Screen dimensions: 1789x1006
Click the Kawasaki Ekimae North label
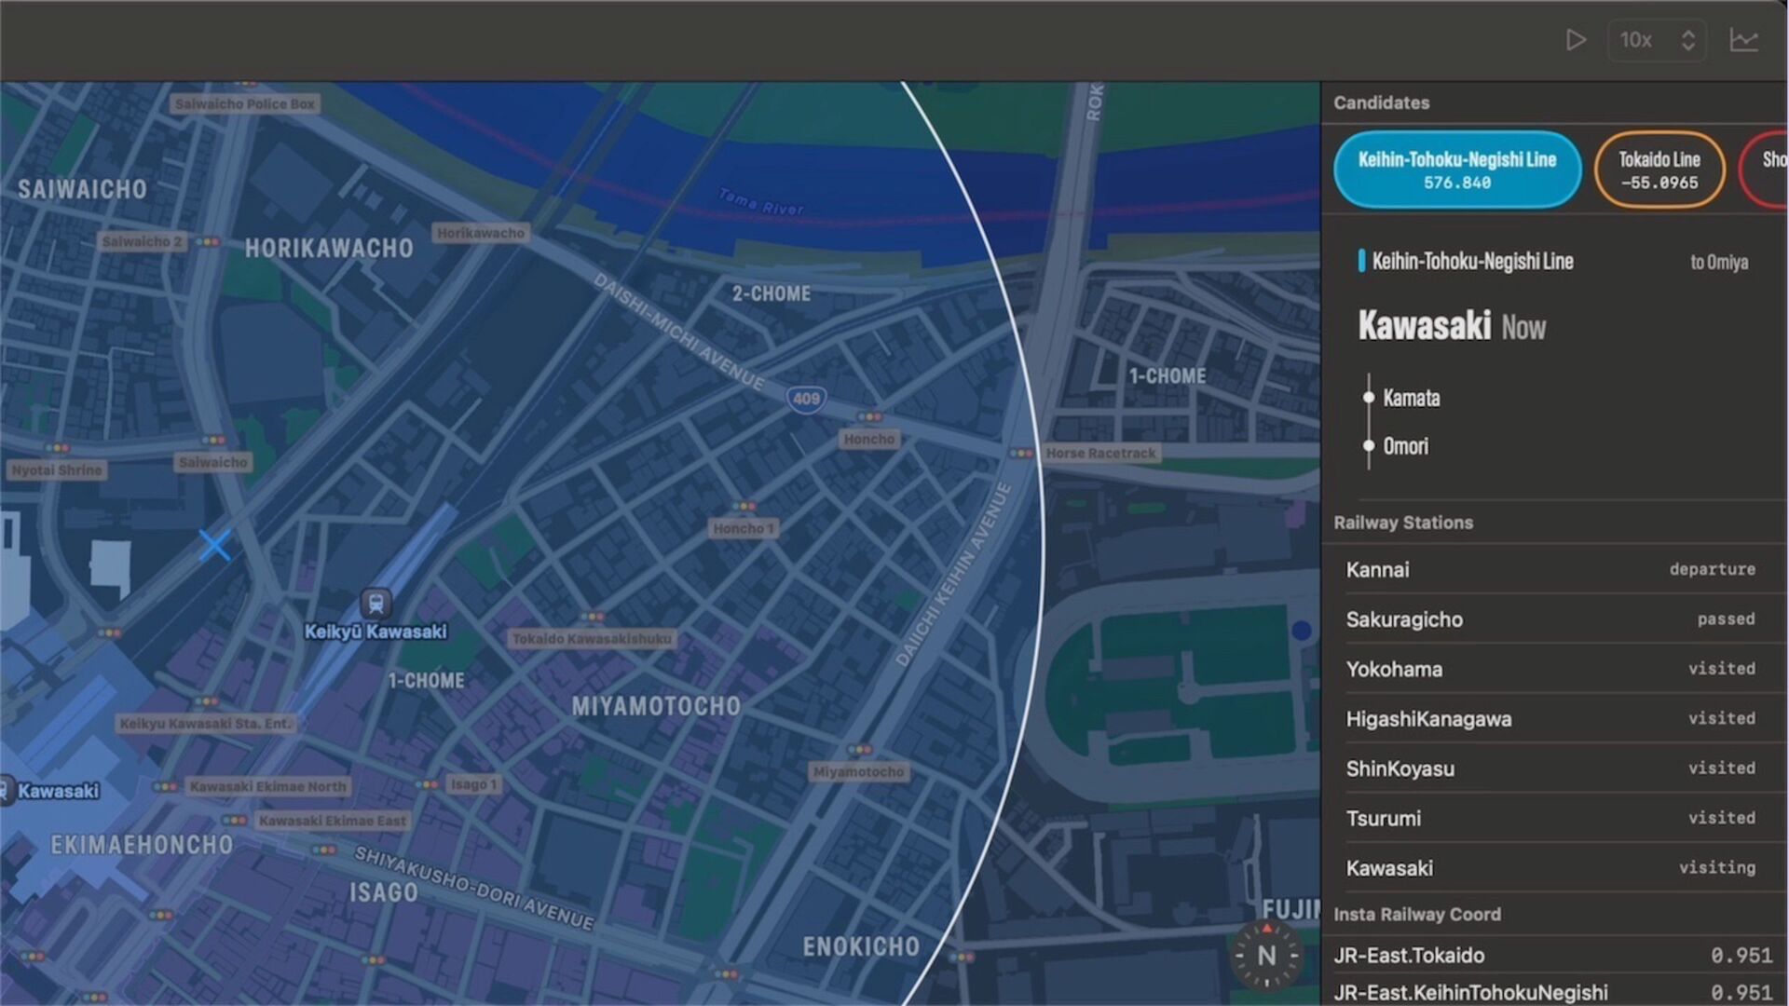(268, 786)
